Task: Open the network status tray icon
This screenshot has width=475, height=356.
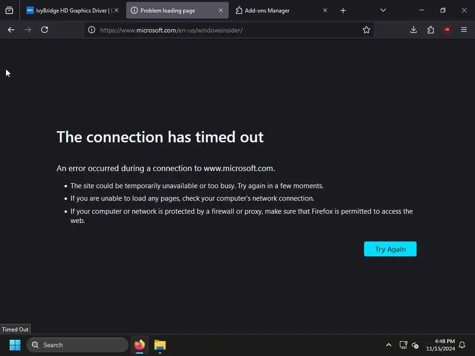Action: pos(403,345)
